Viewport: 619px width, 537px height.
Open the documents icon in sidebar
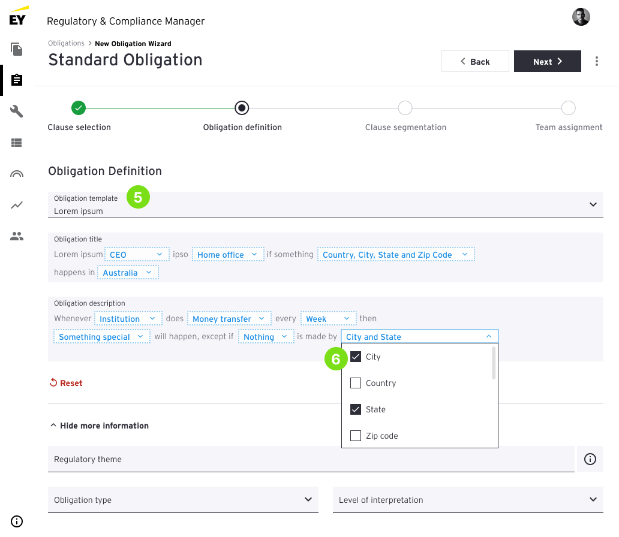click(x=17, y=49)
